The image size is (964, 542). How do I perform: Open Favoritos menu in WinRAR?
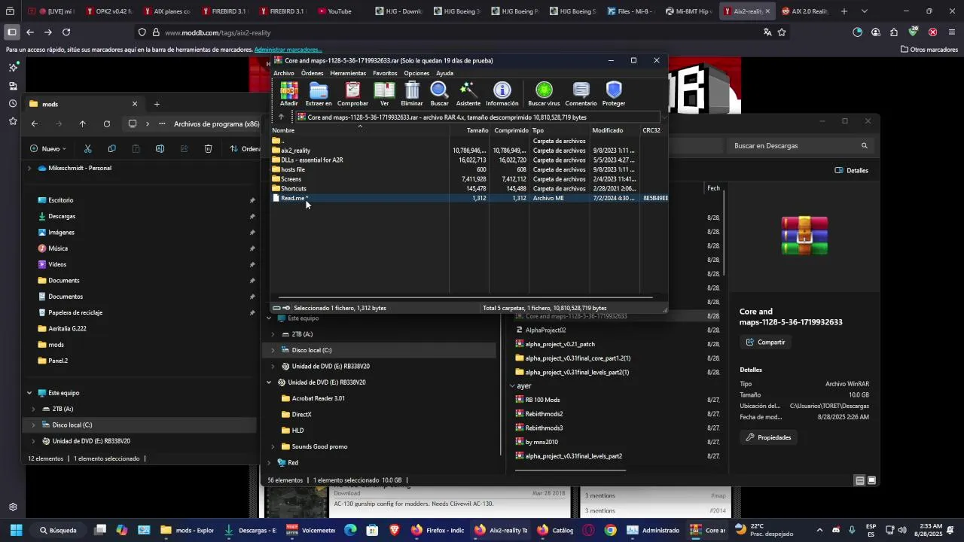pyautogui.click(x=385, y=73)
